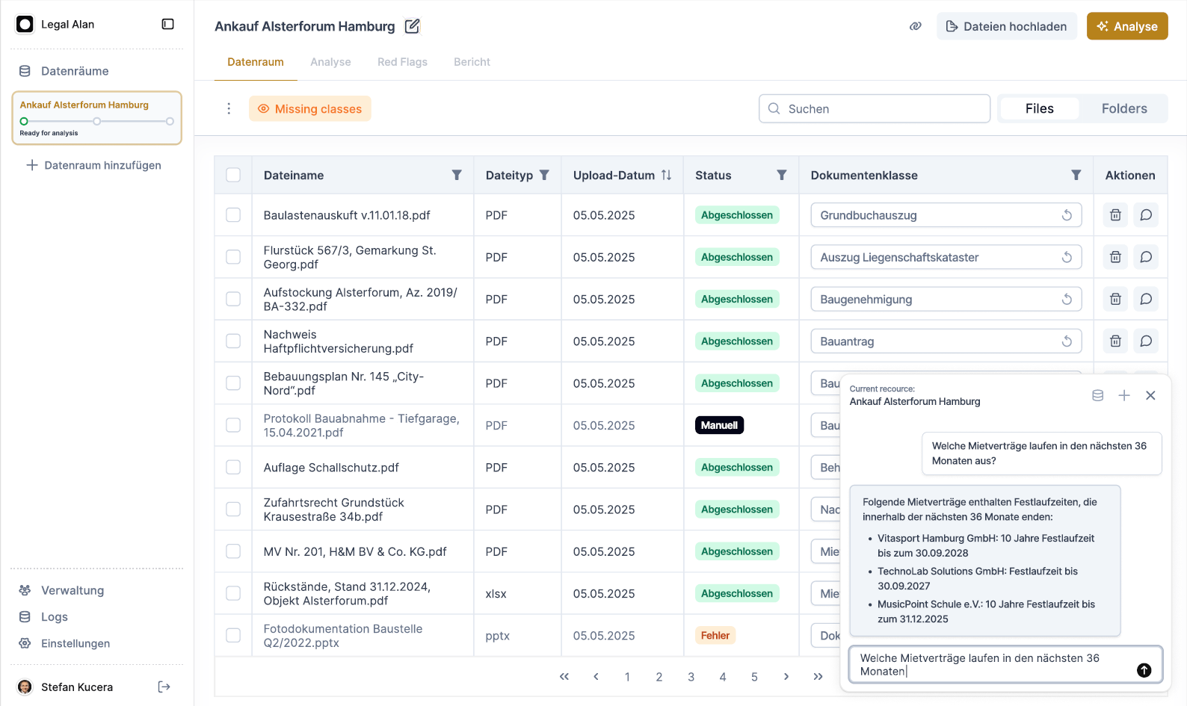The height and width of the screenshot is (706, 1187).
Task: Delete the Baulastenauskuft file via trash icon
Action: tap(1115, 215)
